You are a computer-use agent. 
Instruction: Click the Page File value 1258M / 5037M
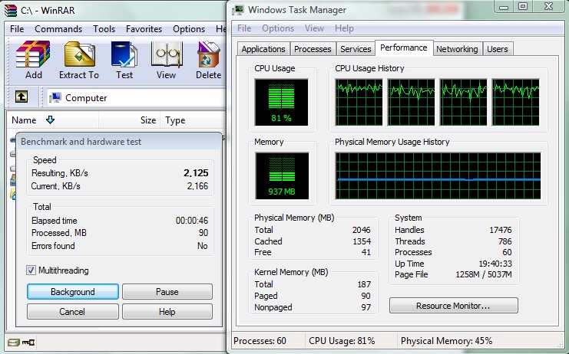[484, 274]
